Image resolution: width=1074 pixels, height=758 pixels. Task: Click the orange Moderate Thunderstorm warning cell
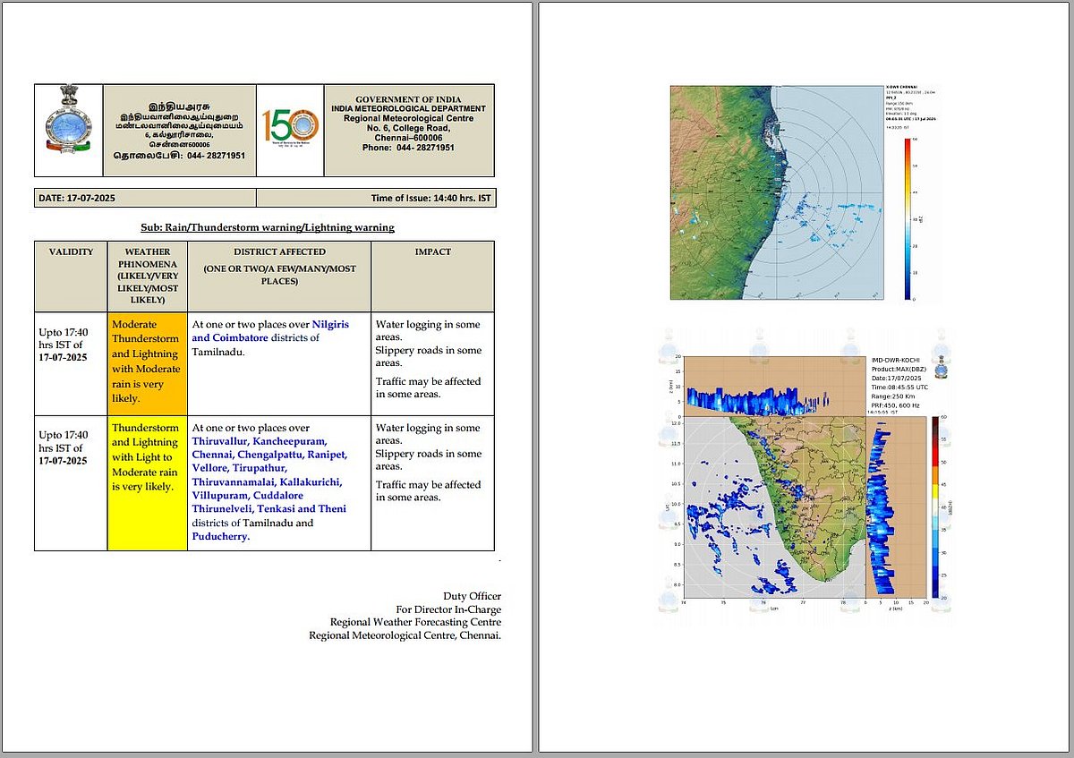(x=147, y=363)
